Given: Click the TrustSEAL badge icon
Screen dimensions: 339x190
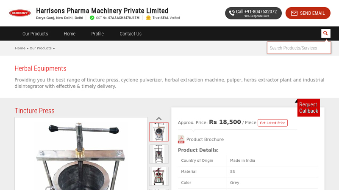Looking at the screenshot, I should click(148, 18).
